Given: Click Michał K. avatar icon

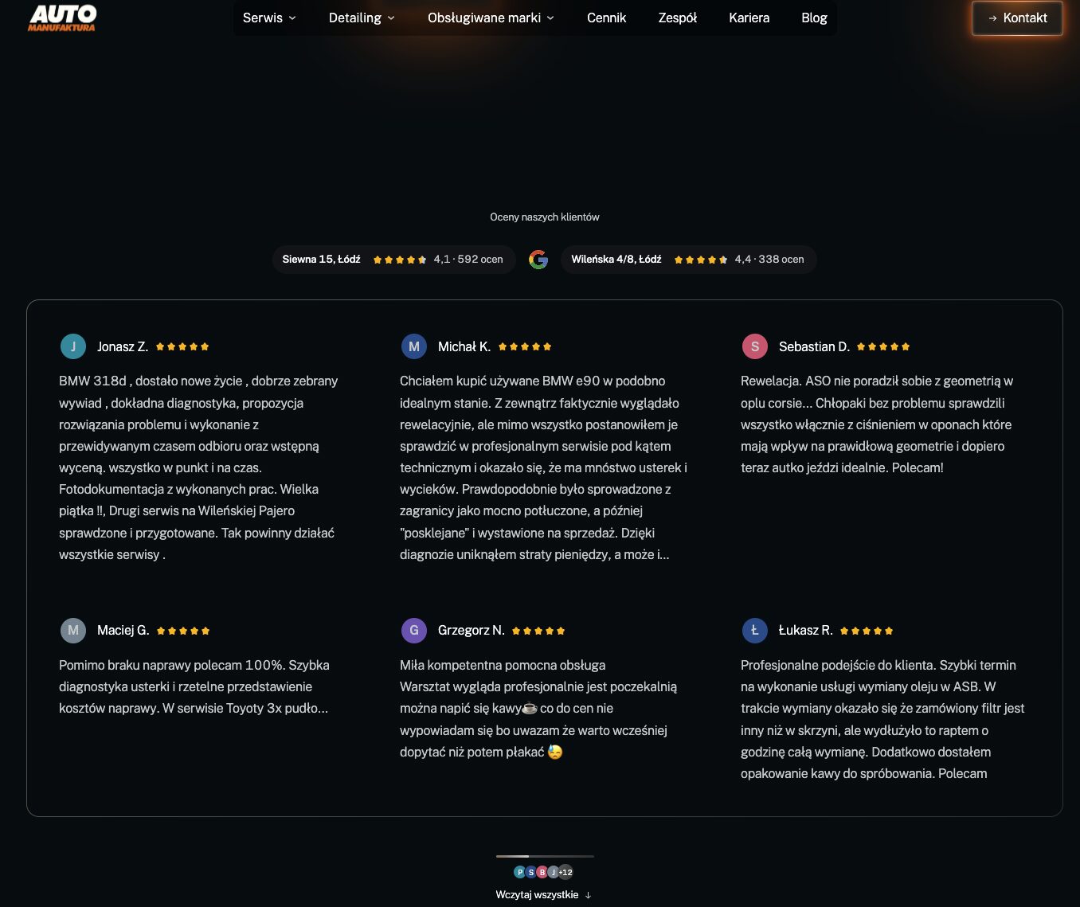Looking at the screenshot, I should click(x=414, y=346).
